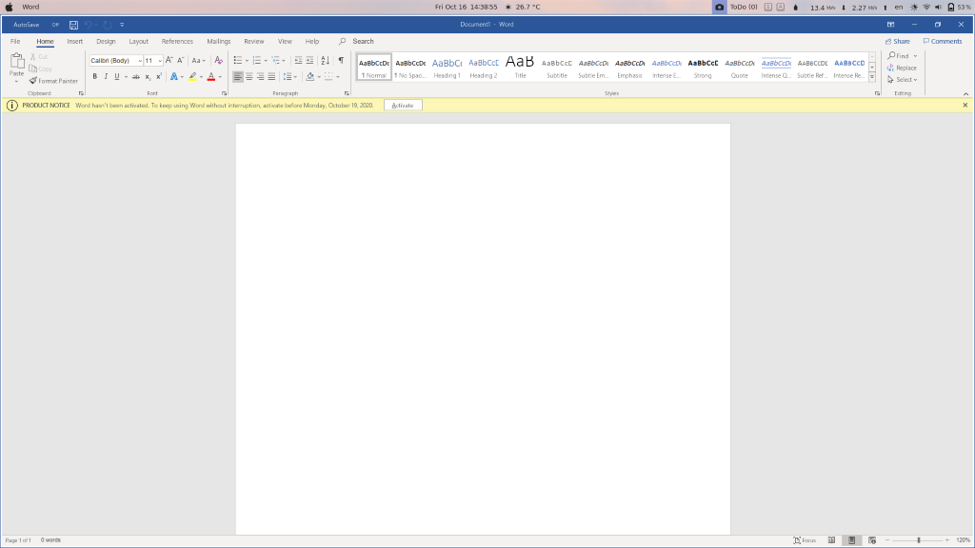Switch to the Design tab
The width and height of the screenshot is (975, 548).
(106, 42)
